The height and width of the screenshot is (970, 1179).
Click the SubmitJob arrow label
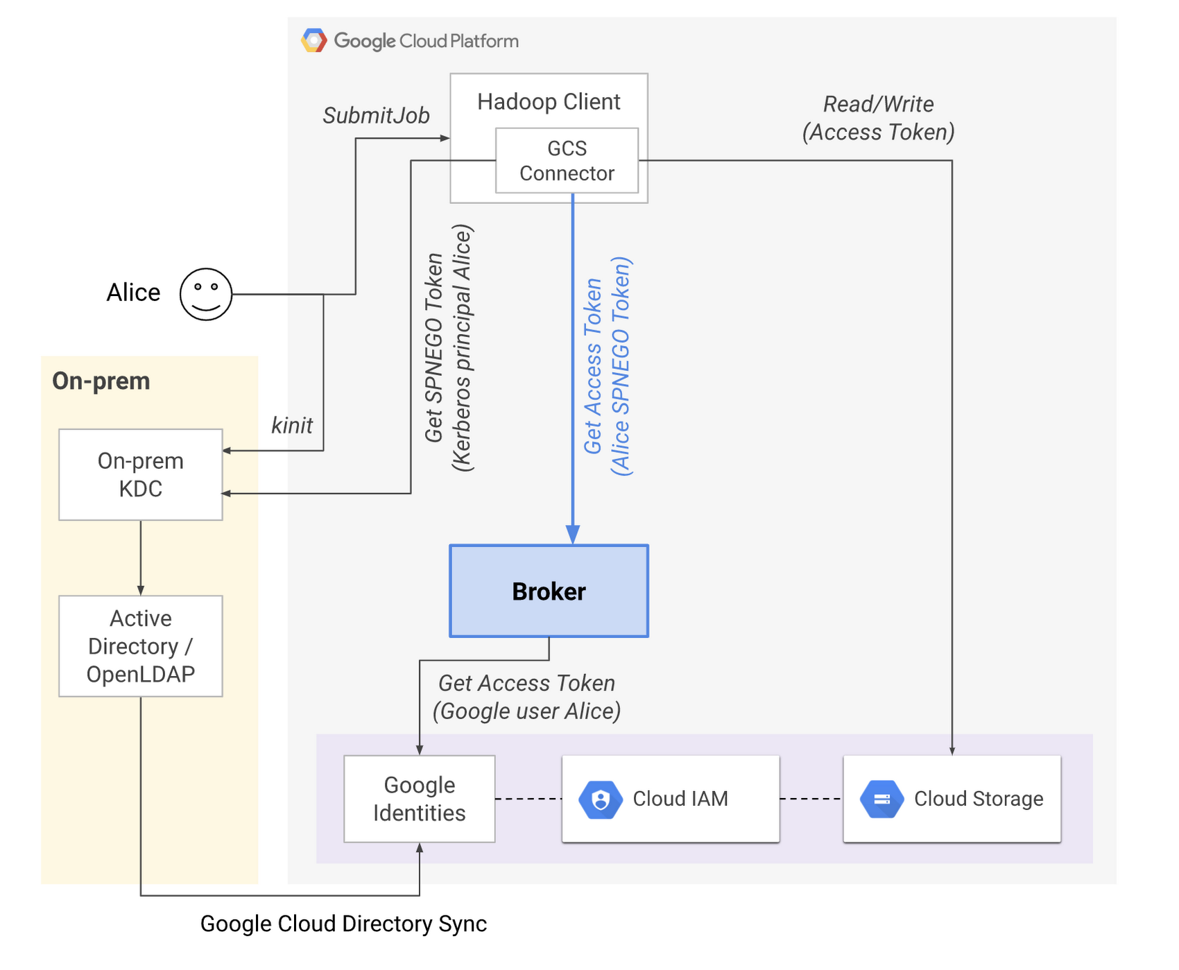(376, 116)
